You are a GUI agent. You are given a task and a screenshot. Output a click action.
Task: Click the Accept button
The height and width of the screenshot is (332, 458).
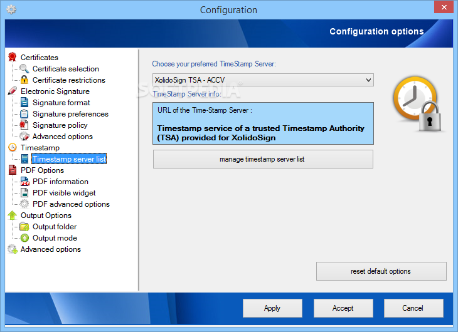[x=343, y=308]
